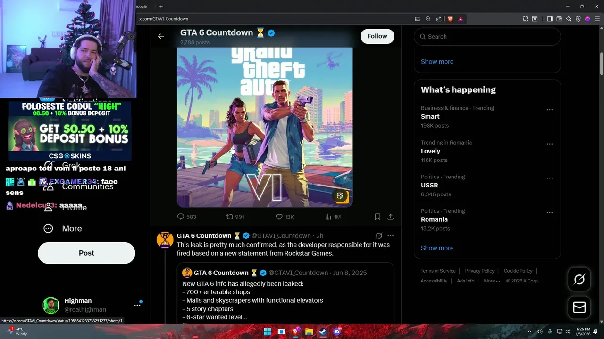Open the More item in left navigation
604x339 pixels.
(x=62, y=228)
